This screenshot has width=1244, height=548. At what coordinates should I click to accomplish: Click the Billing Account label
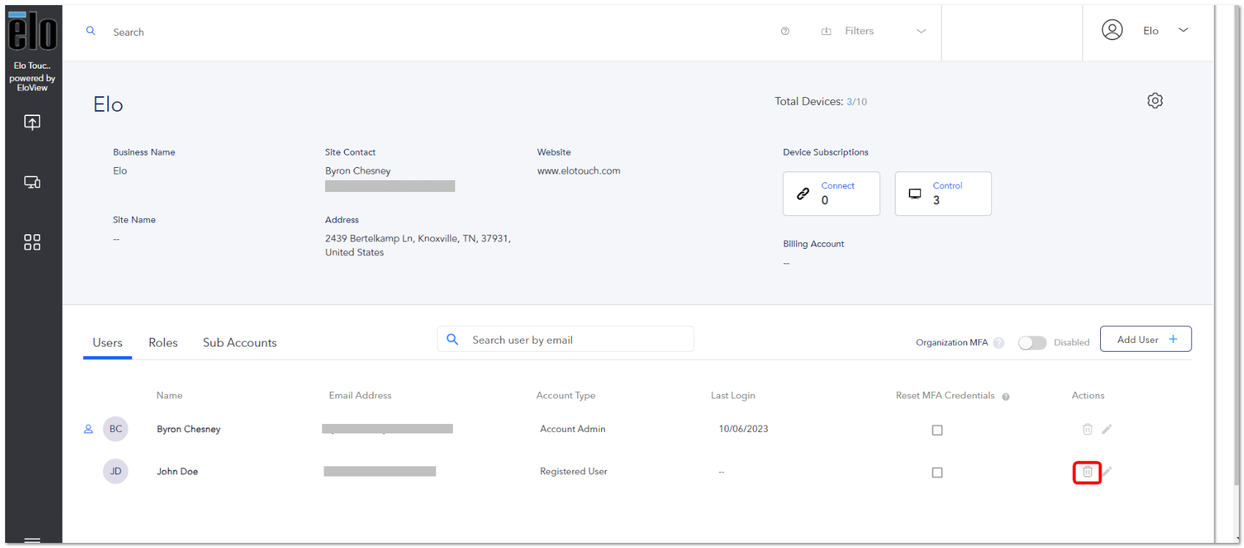pyautogui.click(x=814, y=244)
